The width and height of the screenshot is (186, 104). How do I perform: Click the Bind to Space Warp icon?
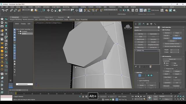(x=19, y=10)
